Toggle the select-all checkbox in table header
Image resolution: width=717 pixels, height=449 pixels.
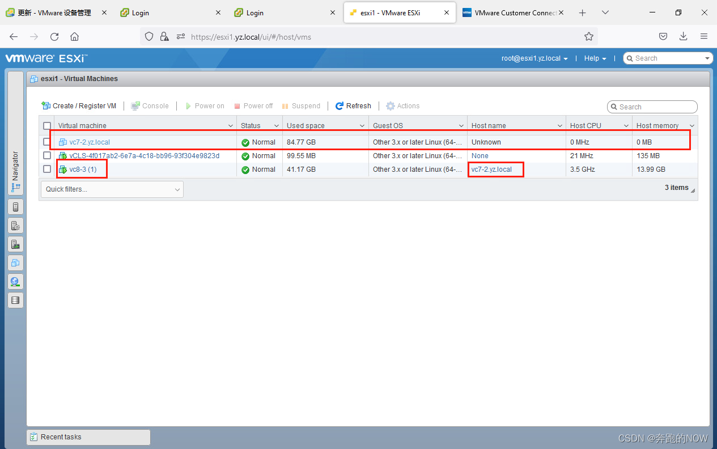(47, 126)
